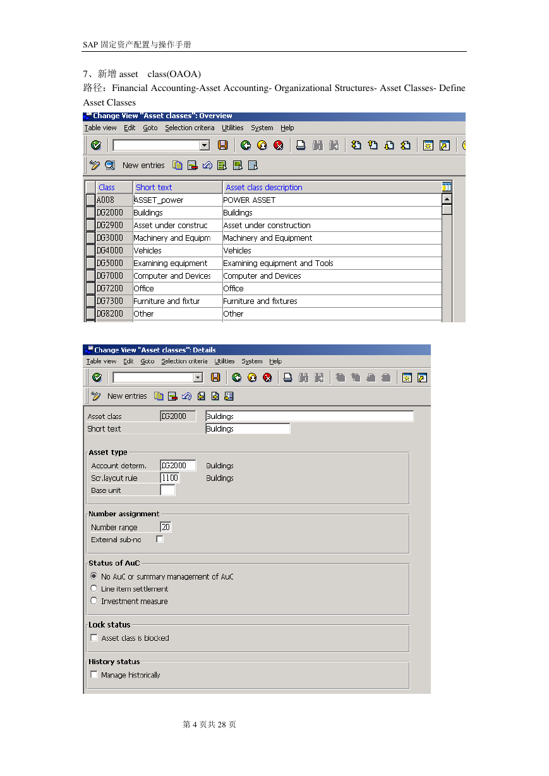Viewport: 549px width, 776px height.
Task: Open System menu in Details window
Action: tap(252, 361)
